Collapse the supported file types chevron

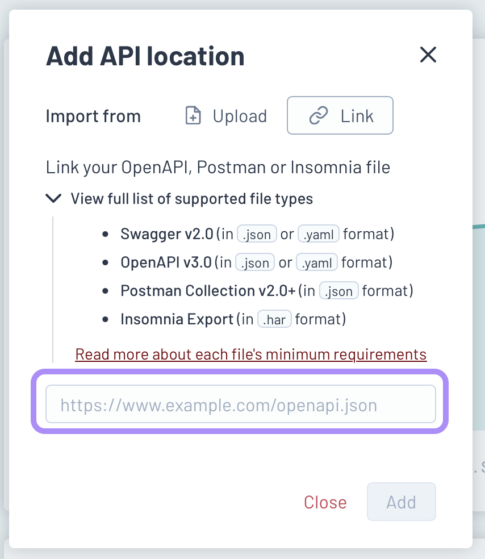point(53,198)
